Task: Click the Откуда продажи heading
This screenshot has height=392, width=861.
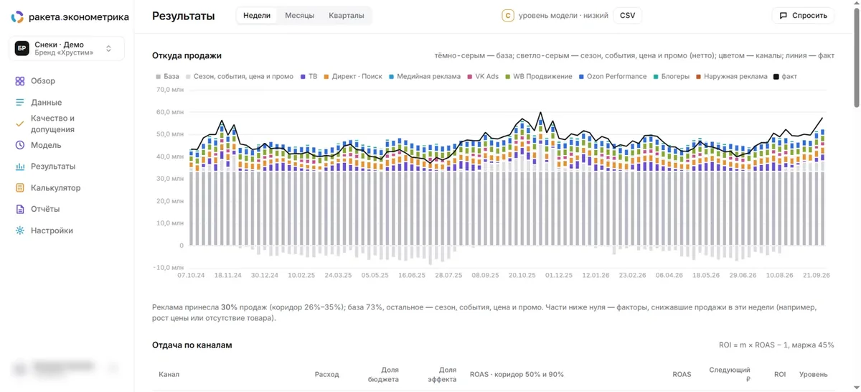Action: click(187, 55)
